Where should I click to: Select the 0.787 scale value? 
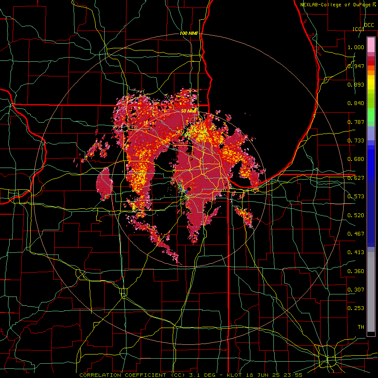[356, 122]
